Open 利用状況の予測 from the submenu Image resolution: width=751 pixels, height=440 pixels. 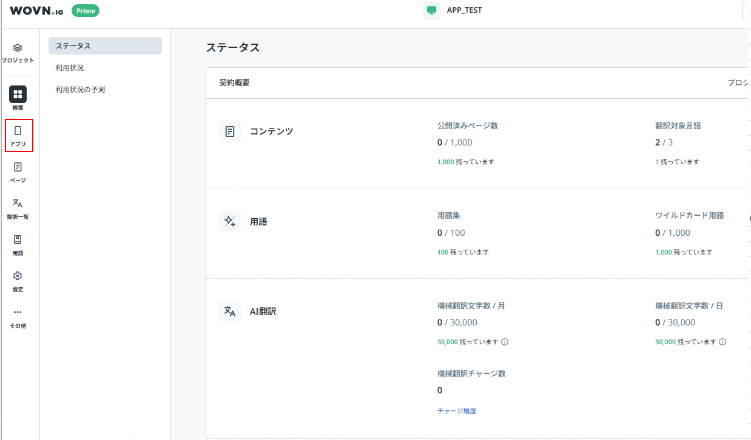tap(79, 89)
